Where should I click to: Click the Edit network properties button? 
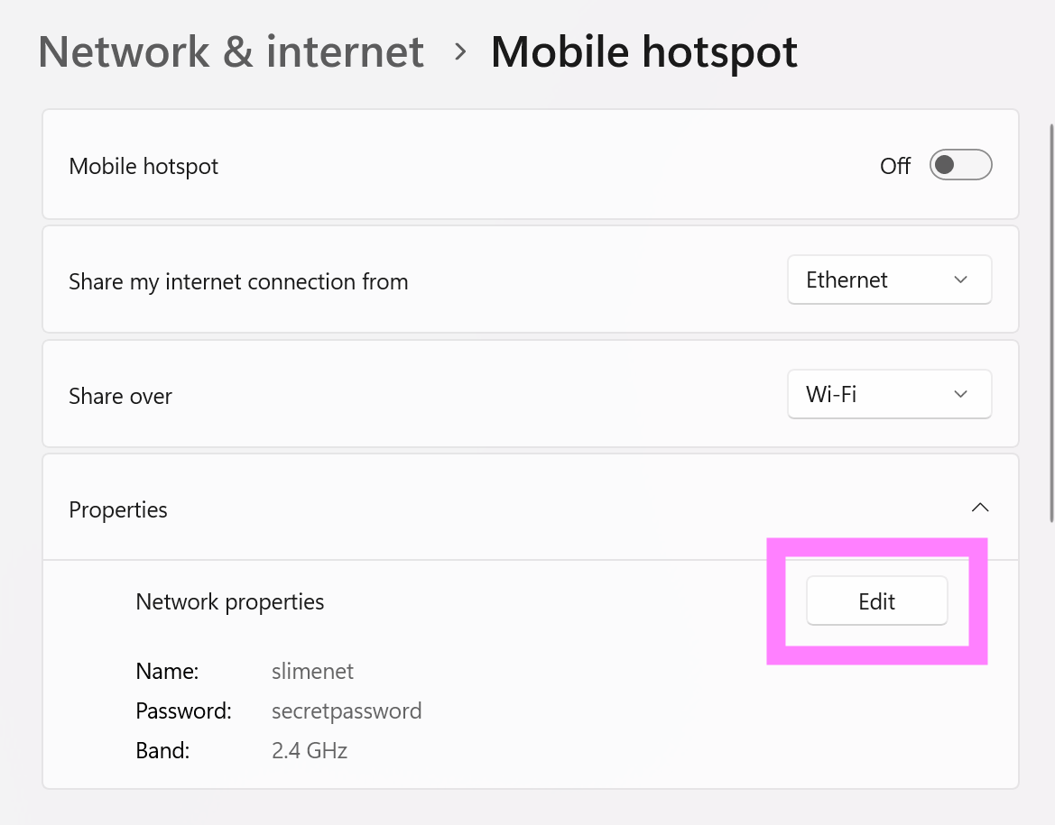(876, 601)
